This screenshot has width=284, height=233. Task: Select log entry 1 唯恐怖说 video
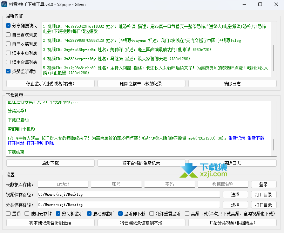pyautogui.click(x=155, y=29)
